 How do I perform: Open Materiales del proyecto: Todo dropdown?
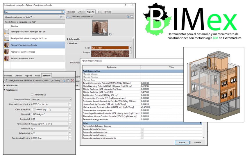(x=19, y=17)
